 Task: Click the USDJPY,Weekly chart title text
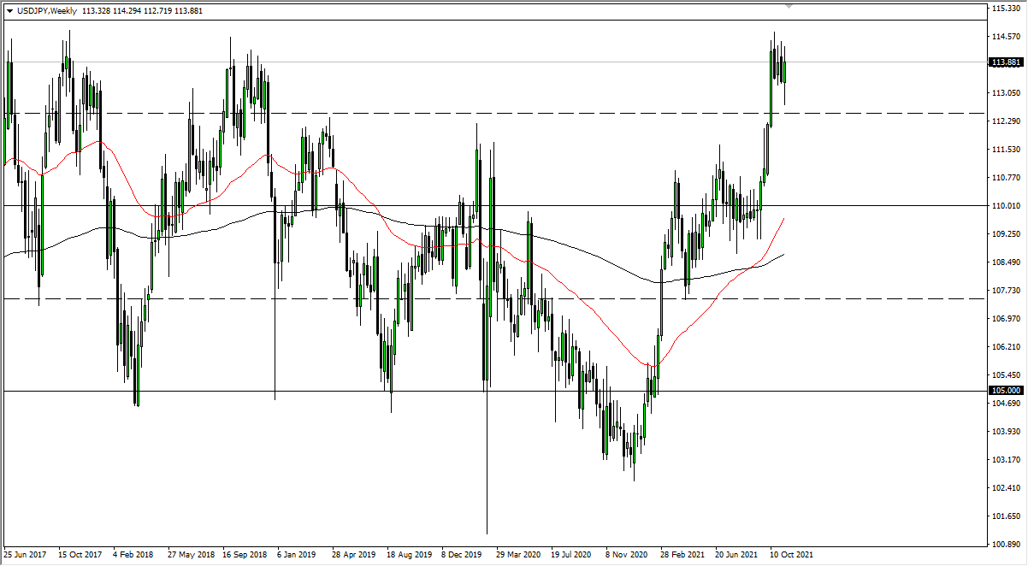pyautogui.click(x=47, y=11)
